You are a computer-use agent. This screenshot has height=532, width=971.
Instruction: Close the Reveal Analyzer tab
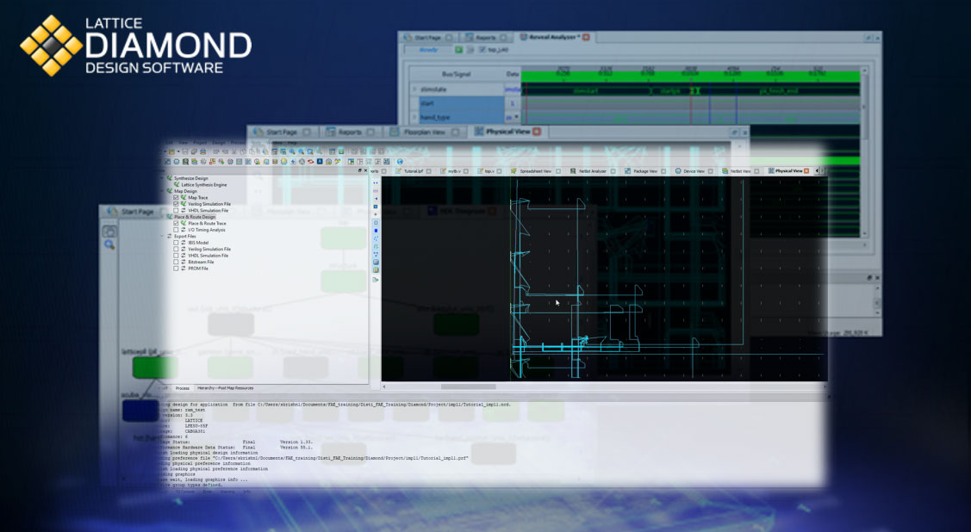click(586, 37)
